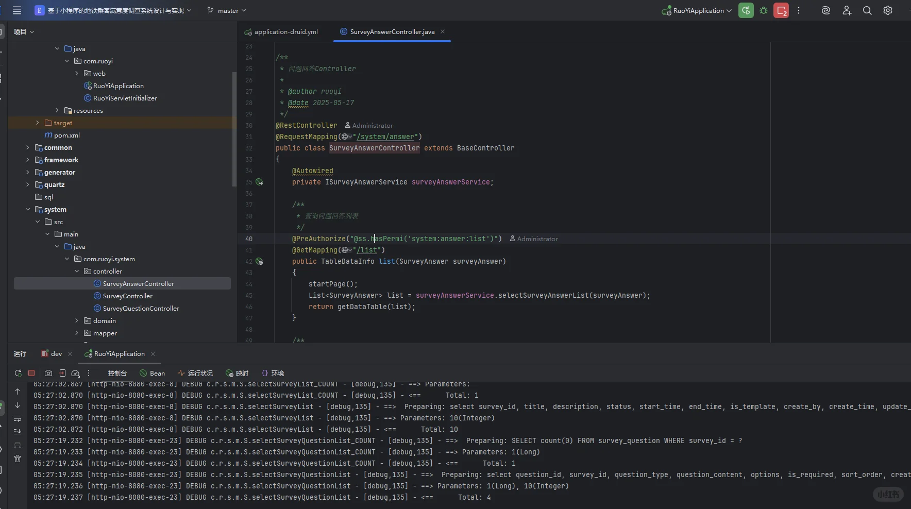Click the gutter endpoint icon on line 42

click(260, 261)
